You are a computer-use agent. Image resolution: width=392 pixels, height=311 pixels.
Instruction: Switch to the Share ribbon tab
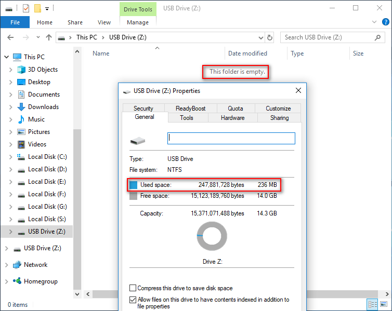pos(75,22)
